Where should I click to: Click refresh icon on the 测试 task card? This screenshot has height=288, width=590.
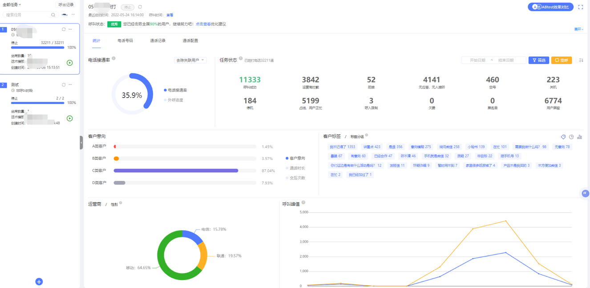pos(64,85)
